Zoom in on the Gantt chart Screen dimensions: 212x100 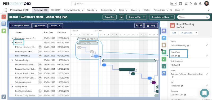[x=137, y=26]
